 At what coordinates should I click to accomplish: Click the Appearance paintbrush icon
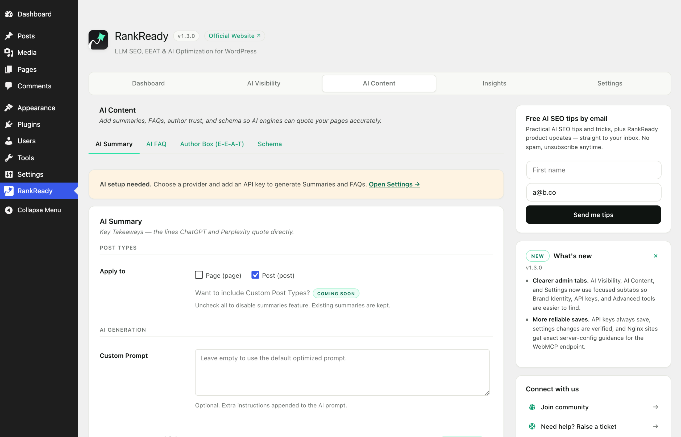9,108
